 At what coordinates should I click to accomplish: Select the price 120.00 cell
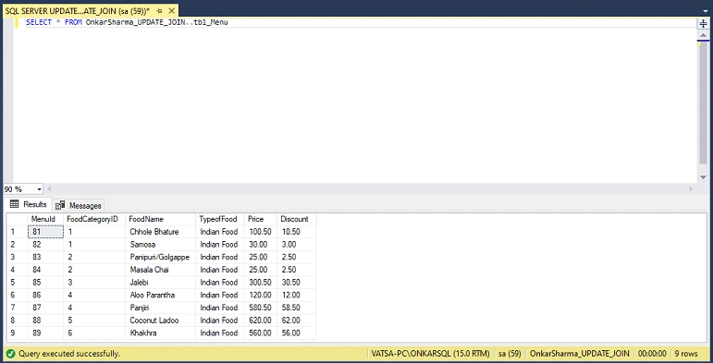coord(261,296)
